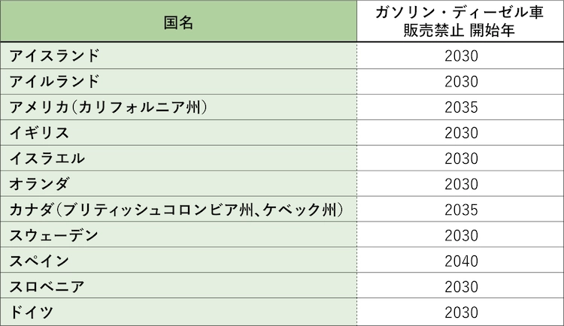Select the アイスランド country cell

pyautogui.click(x=178, y=56)
